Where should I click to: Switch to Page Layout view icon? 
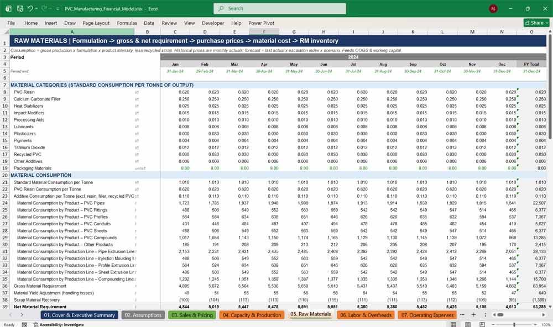[467, 324]
